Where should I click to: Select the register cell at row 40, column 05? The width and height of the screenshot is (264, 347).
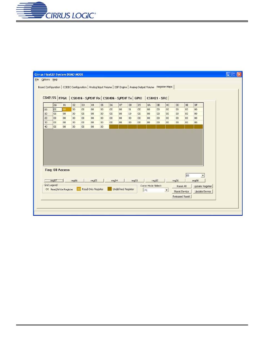tap(104, 127)
